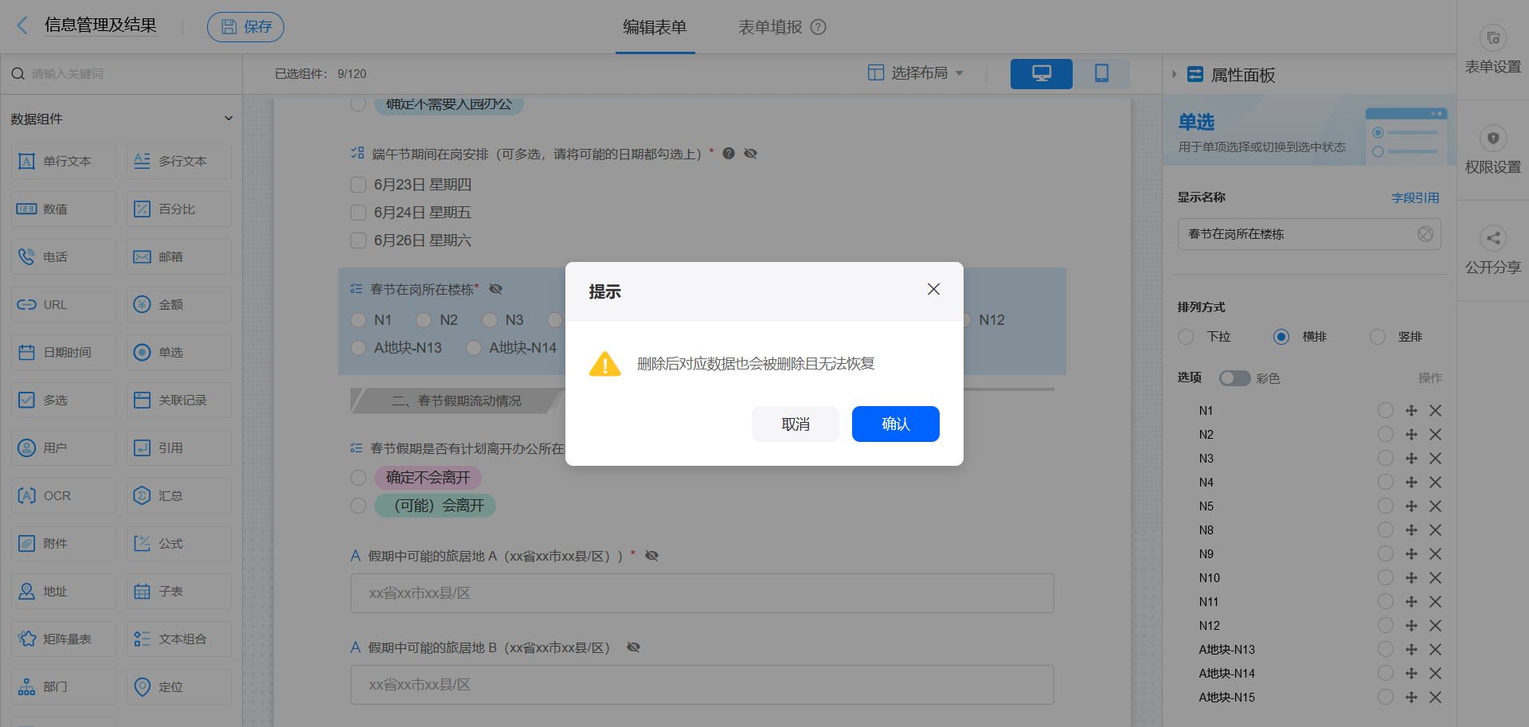
Task: Click the OCR component icon
Action: pos(63,495)
